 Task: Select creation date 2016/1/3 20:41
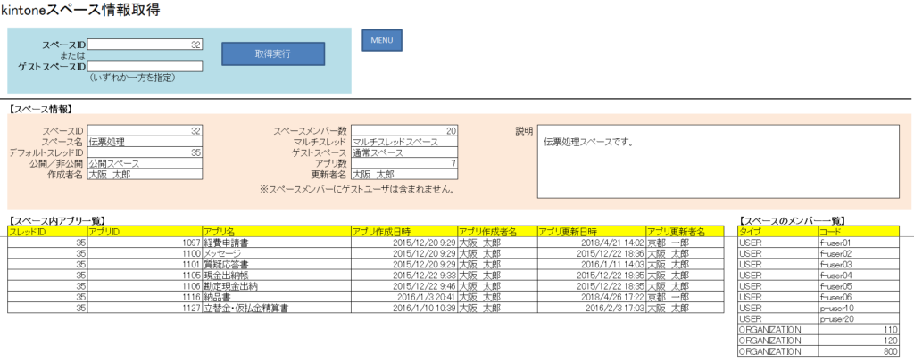click(x=404, y=297)
